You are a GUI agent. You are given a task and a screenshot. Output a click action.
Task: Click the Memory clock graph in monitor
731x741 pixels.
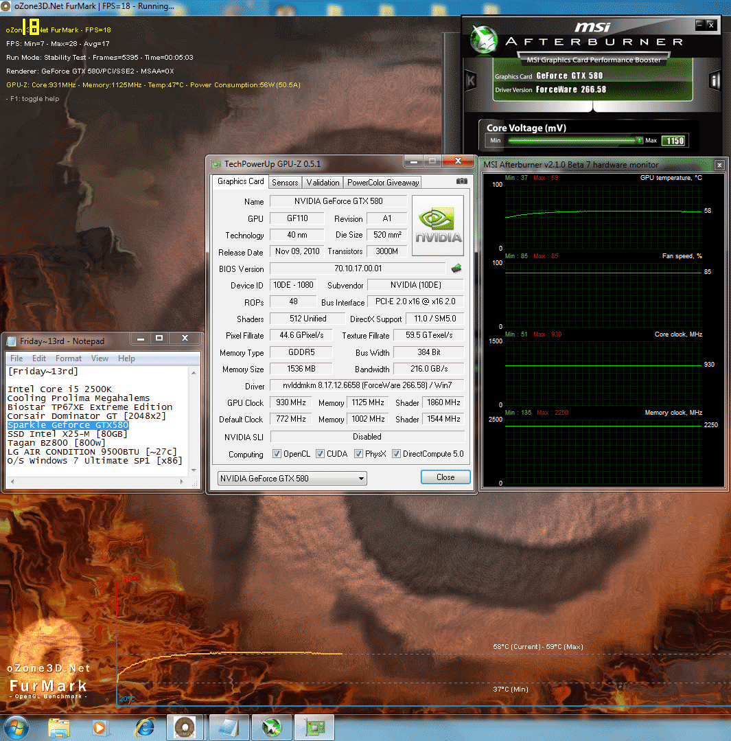603,451
